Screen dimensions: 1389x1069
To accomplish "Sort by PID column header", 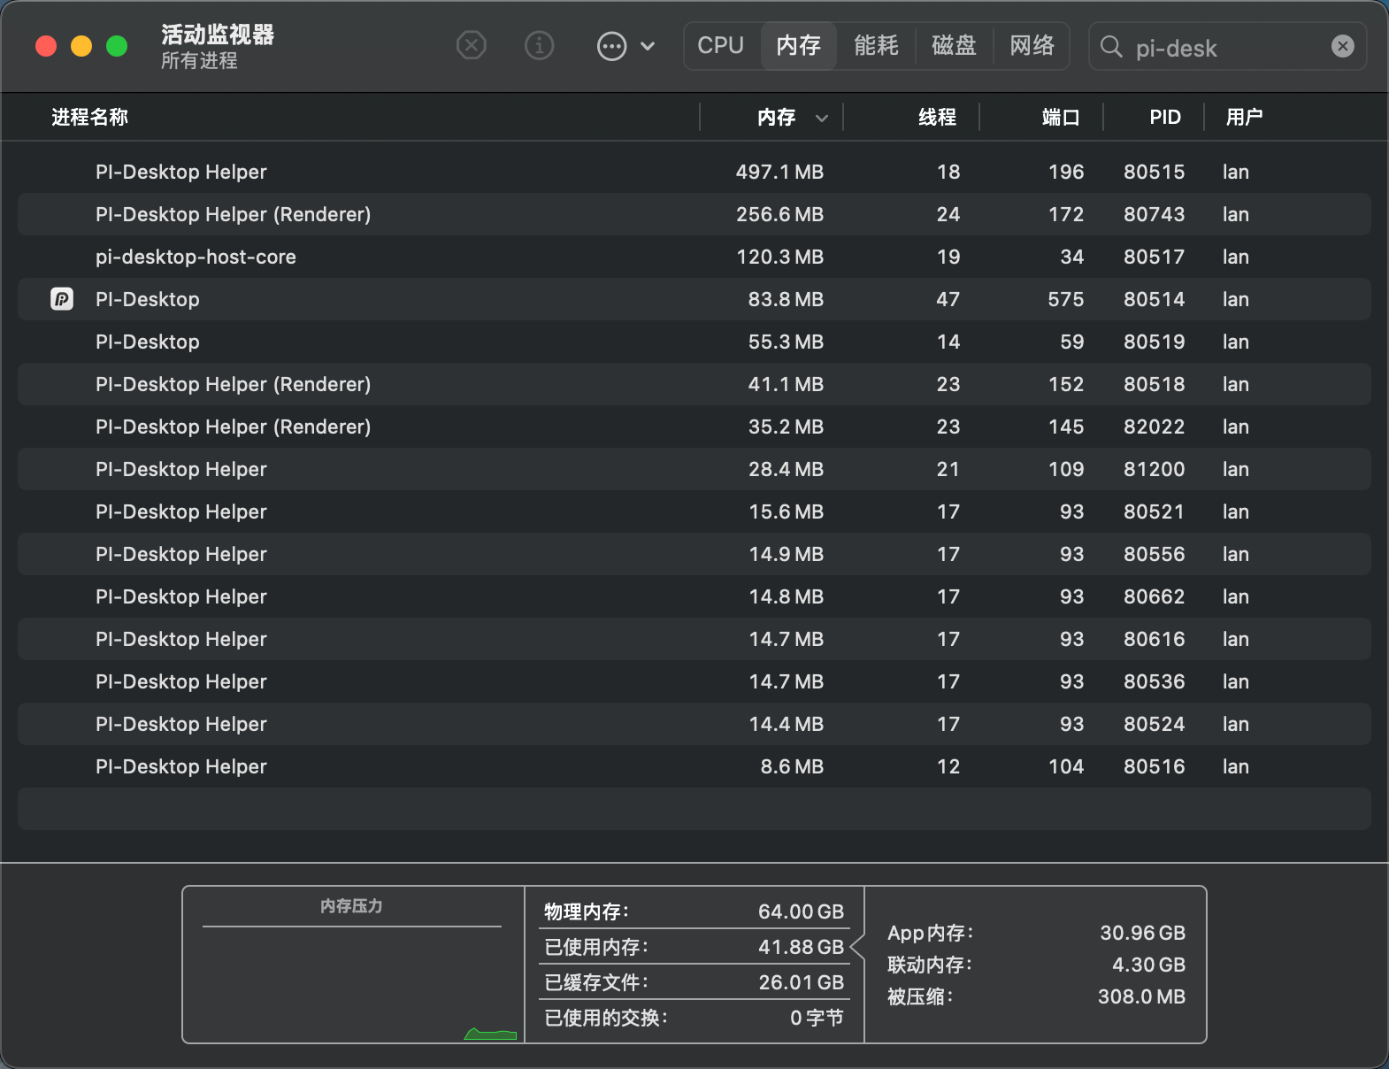I will [x=1164, y=117].
